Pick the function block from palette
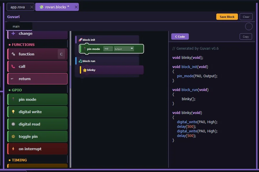The image size is (259, 172). click(37, 54)
